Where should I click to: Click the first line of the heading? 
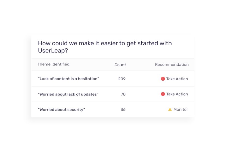tap(105, 43)
